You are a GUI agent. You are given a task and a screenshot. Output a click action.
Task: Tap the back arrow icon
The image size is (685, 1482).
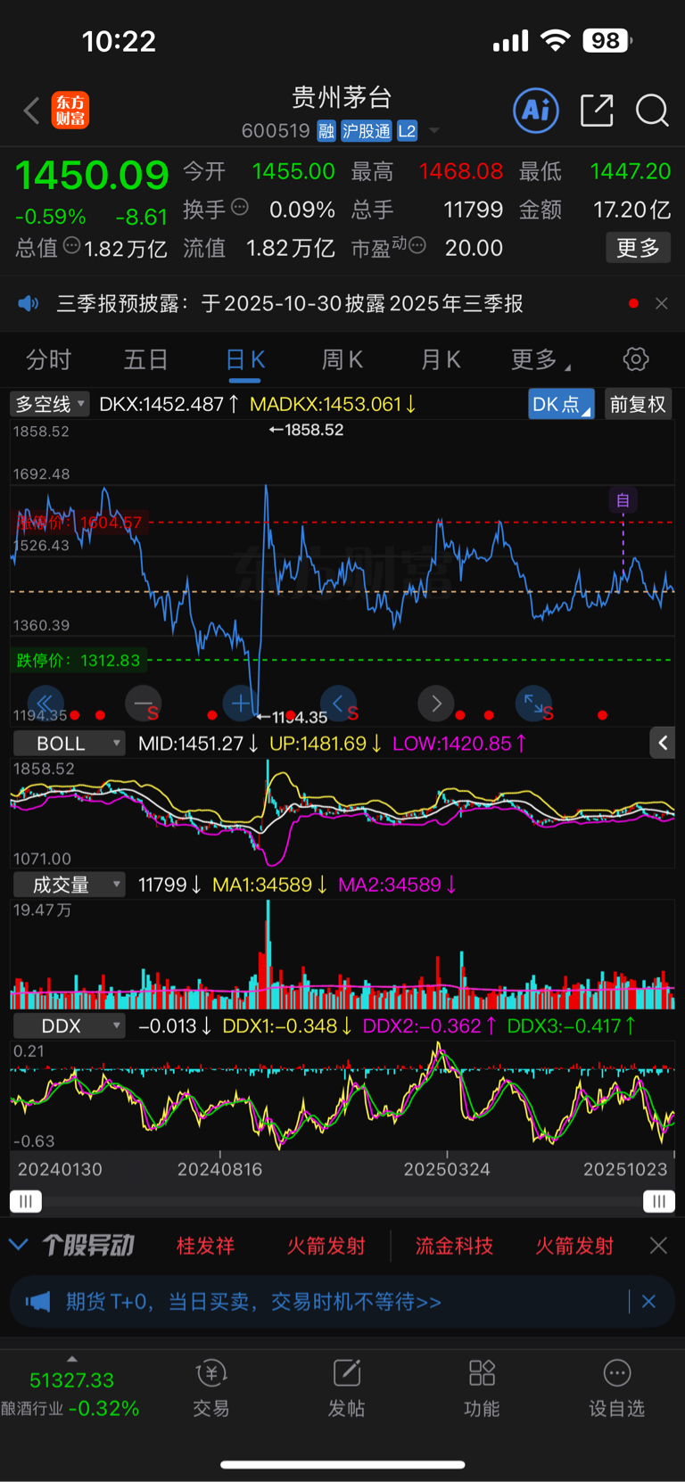pos(32,111)
